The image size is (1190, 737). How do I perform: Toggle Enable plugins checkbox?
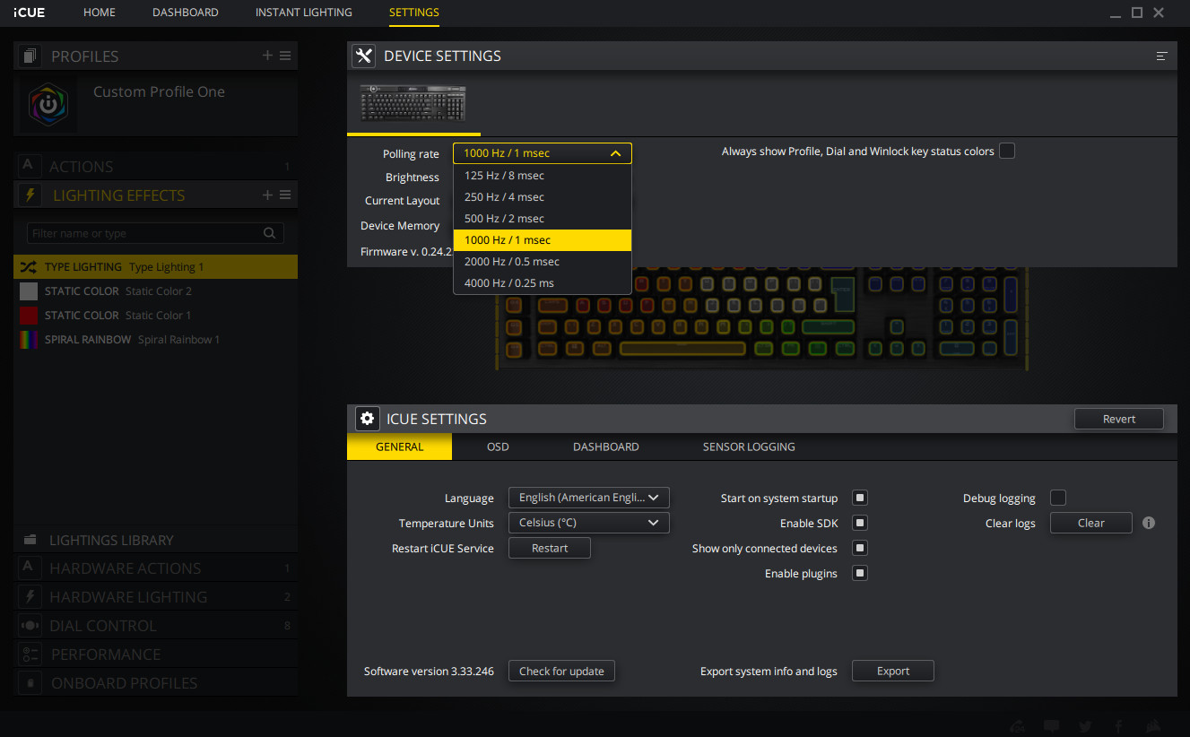[859, 573]
